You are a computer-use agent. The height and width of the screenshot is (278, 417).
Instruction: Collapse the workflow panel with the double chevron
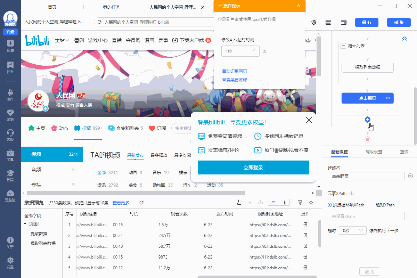[x=404, y=39]
